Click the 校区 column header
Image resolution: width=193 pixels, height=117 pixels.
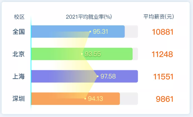coord(19,17)
